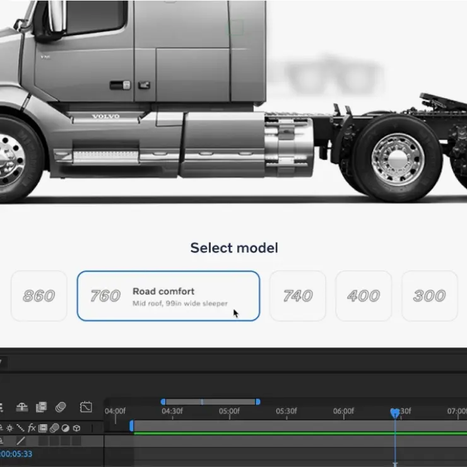Click the navigator bar's left blue handle
This screenshot has height=467, width=467.
[x=163, y=402]
